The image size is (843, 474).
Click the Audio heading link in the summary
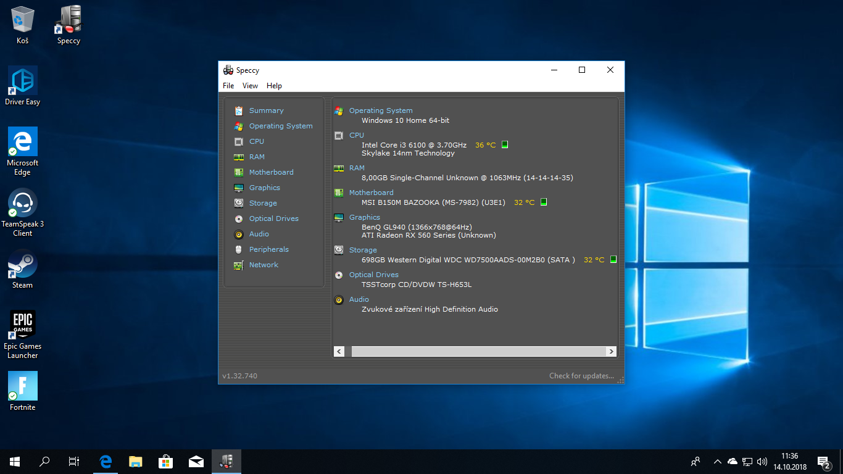click(x=359, y=299)
